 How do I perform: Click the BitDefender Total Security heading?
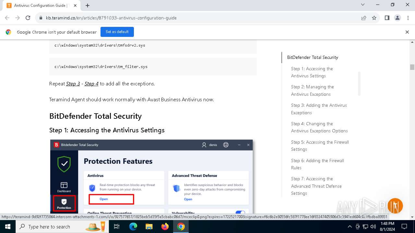95,116
